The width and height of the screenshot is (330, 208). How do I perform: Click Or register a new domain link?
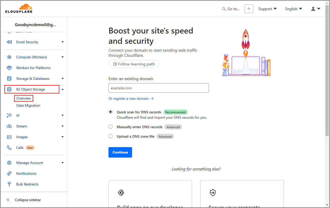131,98
